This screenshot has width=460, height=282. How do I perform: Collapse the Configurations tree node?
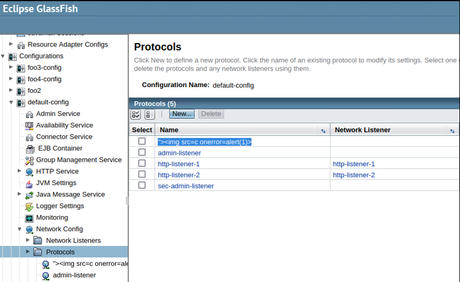pyautogui.click(x=3, y=56)
